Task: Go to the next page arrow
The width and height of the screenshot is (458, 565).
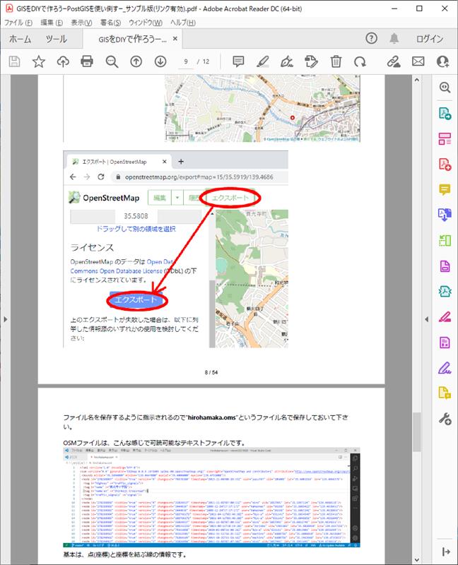Action: point(160,61)
